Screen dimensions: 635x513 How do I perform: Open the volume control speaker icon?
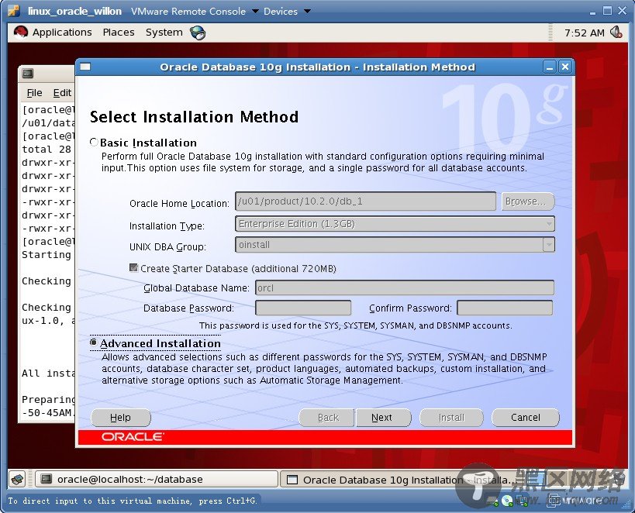pyautogui.click(x=616, y=32)
